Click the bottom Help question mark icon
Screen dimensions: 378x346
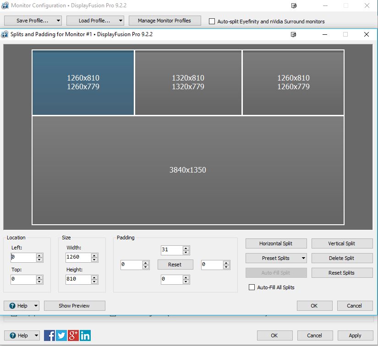13,335
